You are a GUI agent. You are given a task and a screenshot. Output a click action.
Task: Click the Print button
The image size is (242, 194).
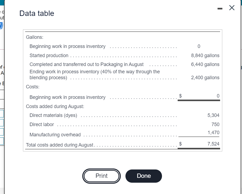coord(101,176)
